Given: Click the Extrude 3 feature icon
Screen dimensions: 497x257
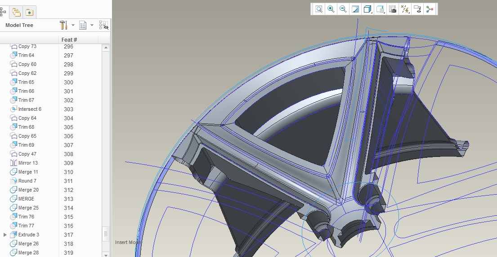Looking at the screenshot, I should coord(13,235).
